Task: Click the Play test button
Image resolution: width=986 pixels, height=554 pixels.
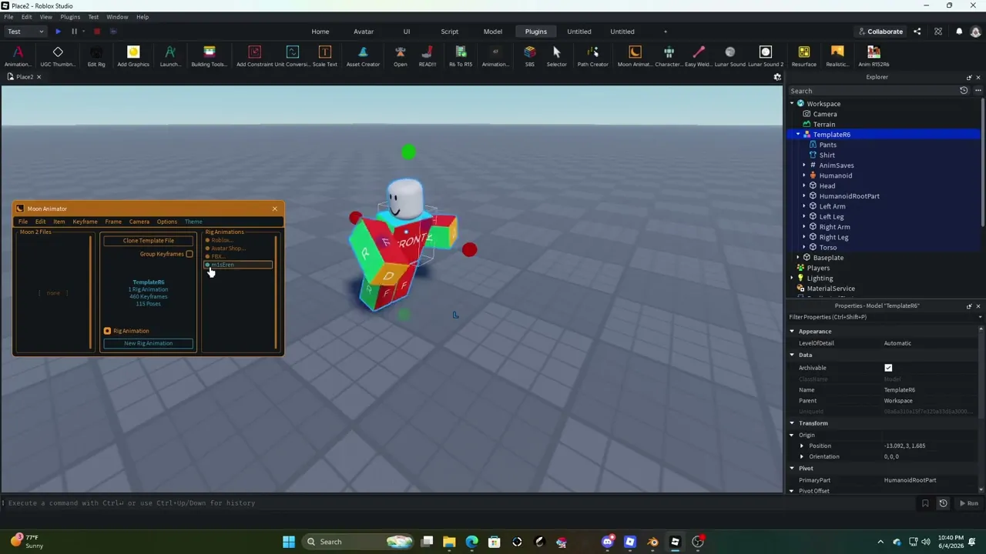Action: 58,32
